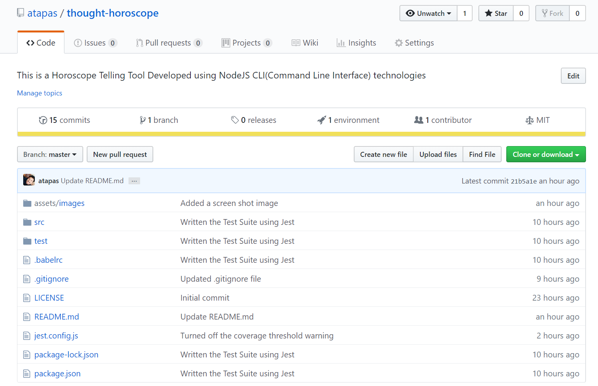Viewport: 598px width, 386px height.
Task: Click the folder icon for assets/images
Action: point(27,203)
